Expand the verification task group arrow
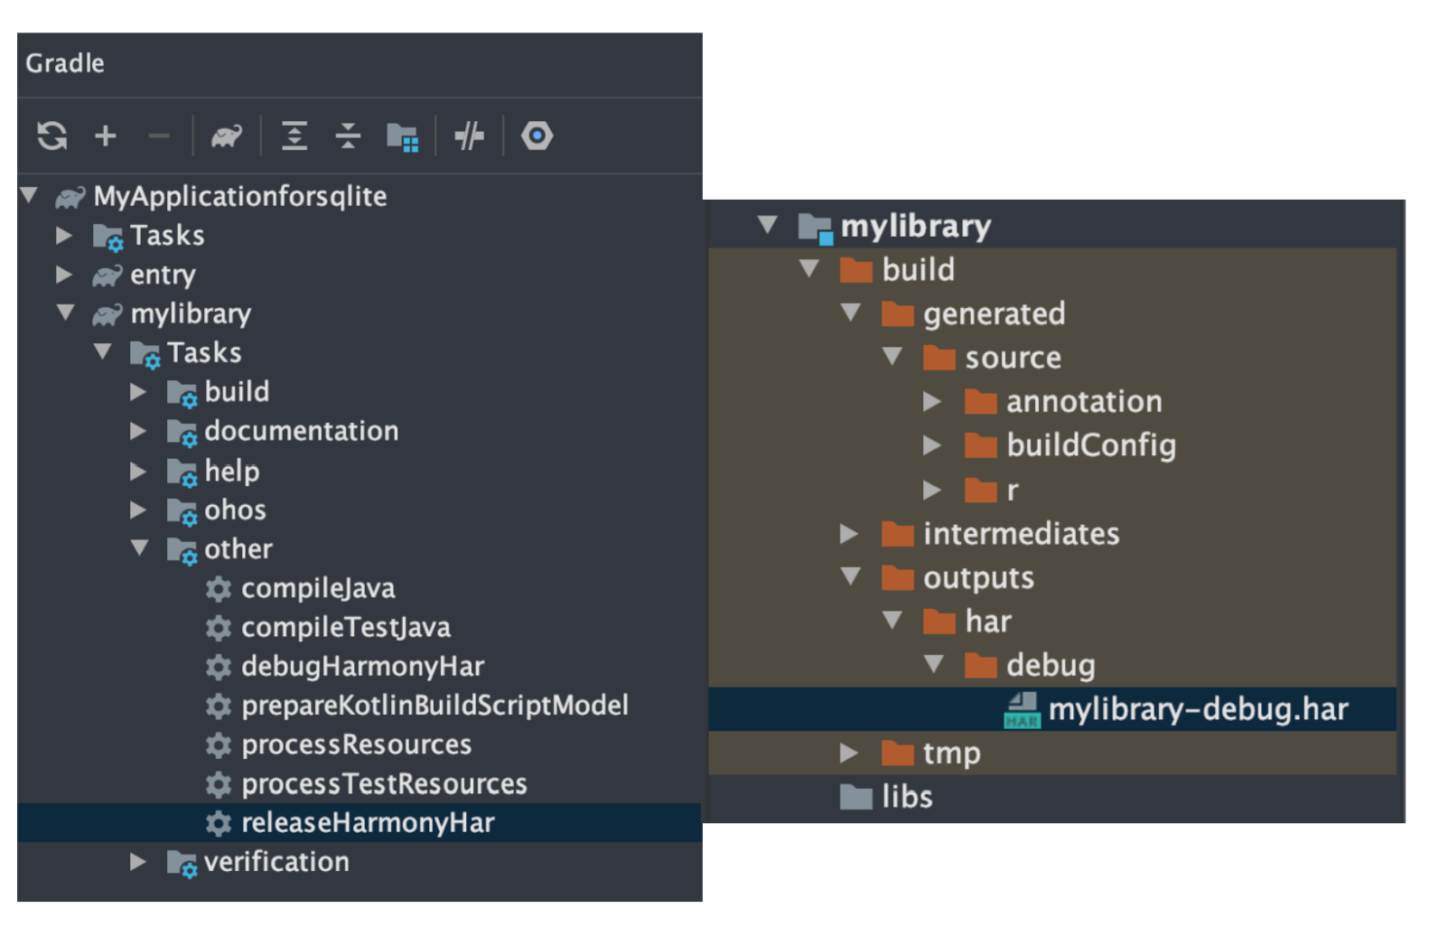The image size is (1447, 927). pos(138,861)
